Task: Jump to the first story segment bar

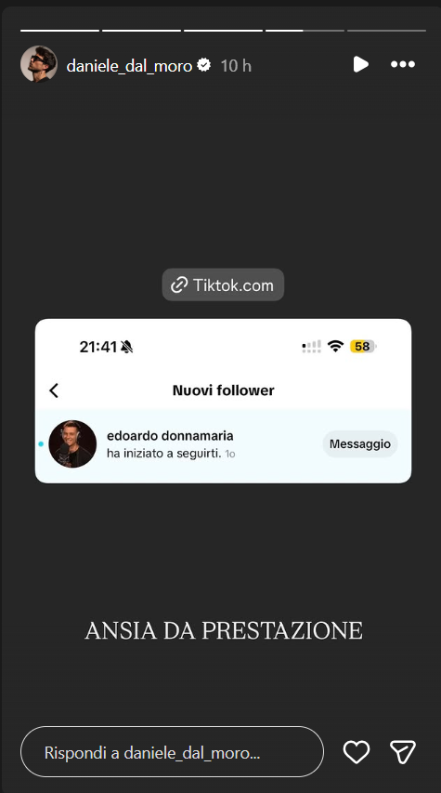Action: click(59, 31)
